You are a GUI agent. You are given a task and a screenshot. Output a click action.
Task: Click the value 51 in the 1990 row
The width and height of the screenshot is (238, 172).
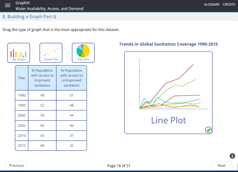pos(72,95)
